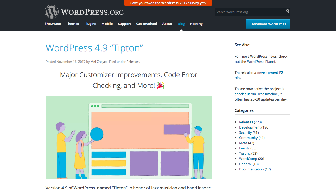The width and height of the screenshot is (336, 189).
Task: Open the Documentation category
Action: 251,169
